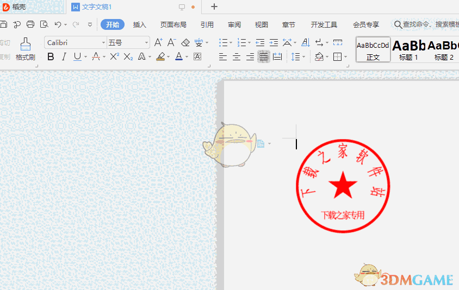Open the Calibri font name dropdown
459x290 pixels.
click(104, 43)
